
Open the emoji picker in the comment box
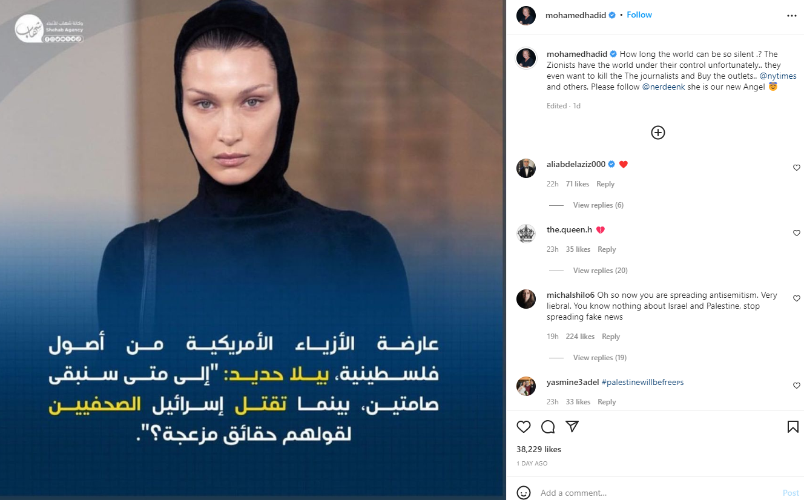coord(524,493)
